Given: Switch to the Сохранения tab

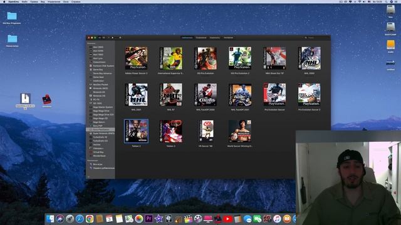Looking at the screenshot, I should pos(201,37).
